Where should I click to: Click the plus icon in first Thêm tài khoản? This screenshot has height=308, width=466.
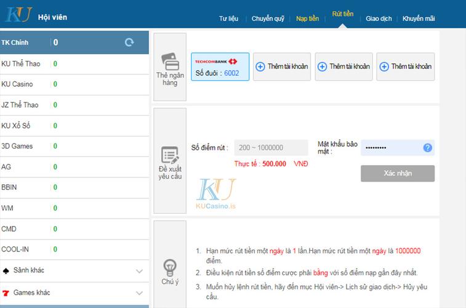[260, 67]
